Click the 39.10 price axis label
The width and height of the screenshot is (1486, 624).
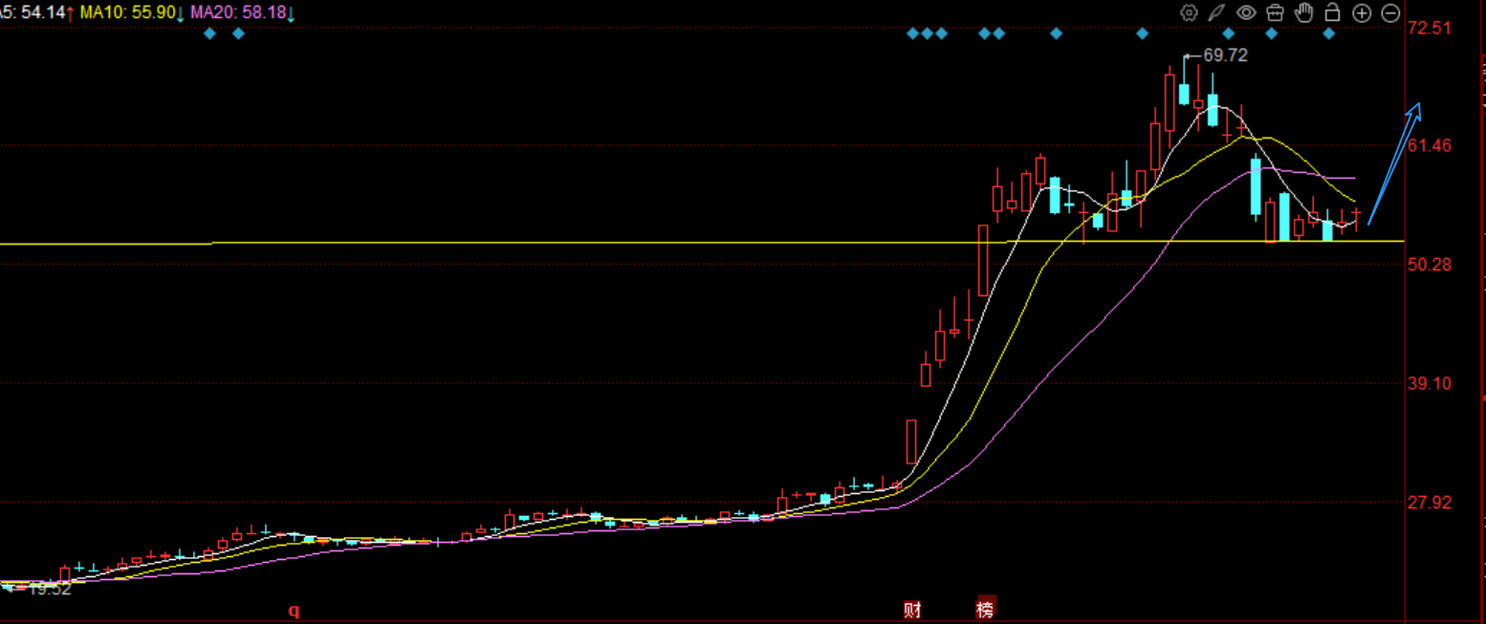pos(1430,383)
